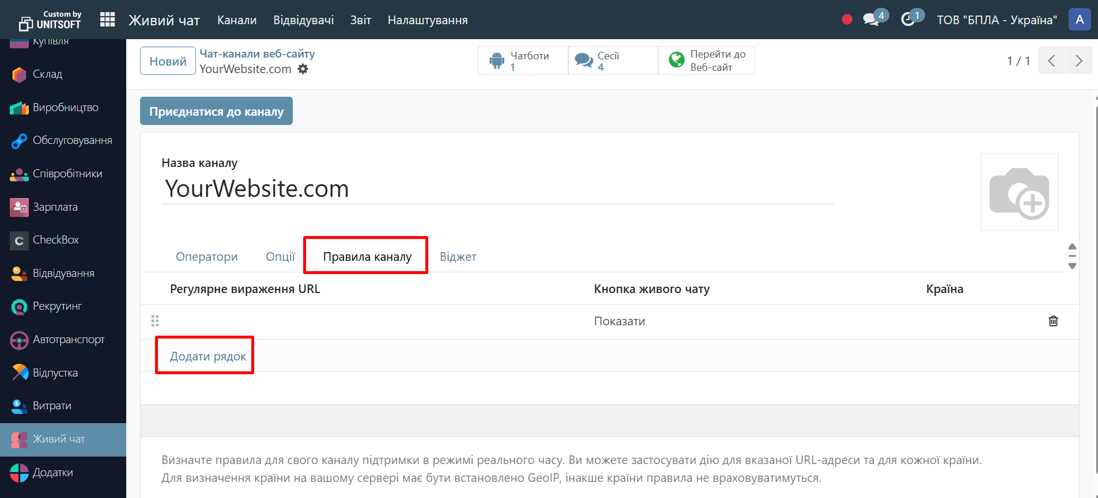Image resolution: width=1098 pixels, height=498 pixels.
Task: Click the drag handle of rule row
Action: coord(155,321)
